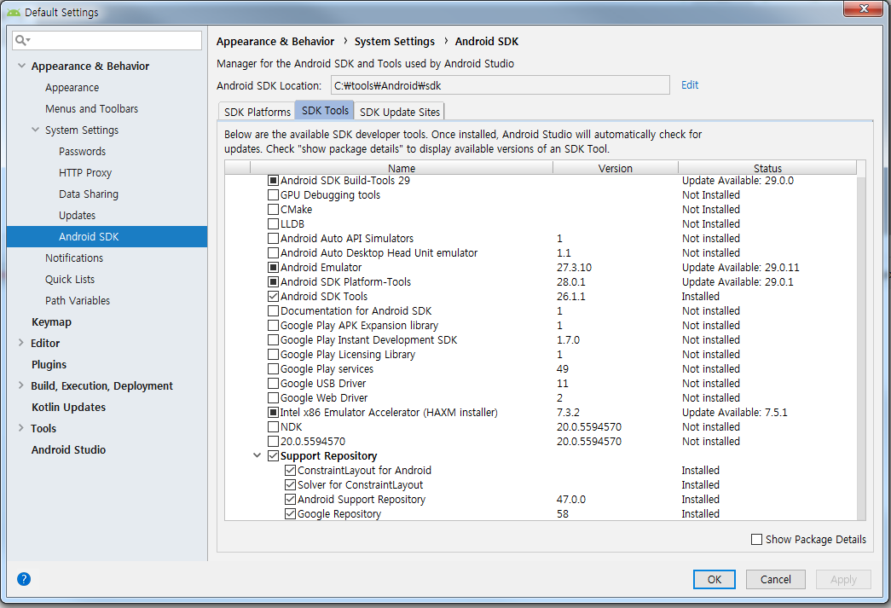Click the Edit link for SDK location
The width and height of the screenshot is (891, 608).
pyautogui.click(x=689, y=84)
